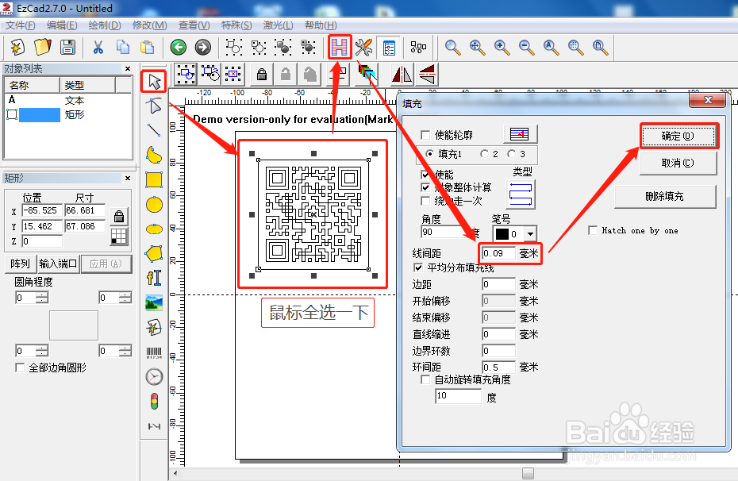Open the 绘制(D) menu

point(105,25)
